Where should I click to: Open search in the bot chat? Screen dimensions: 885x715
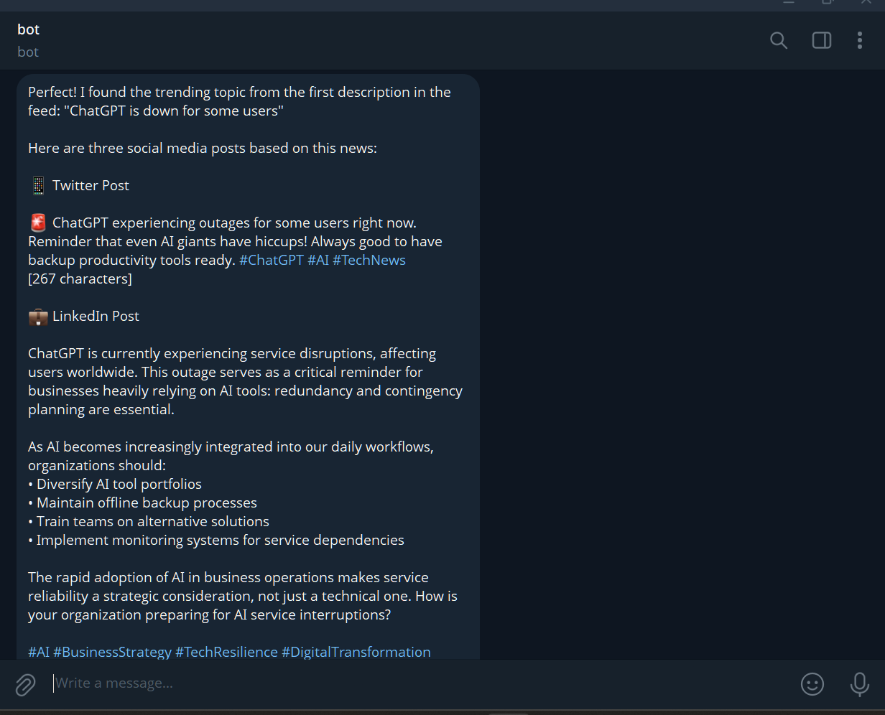[779, 40]
